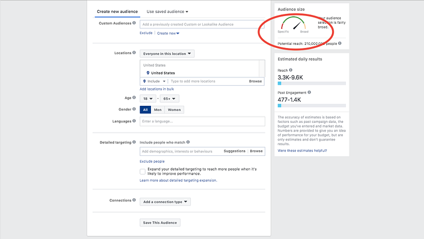Screen dimensions: 424x239
Task: Open the minimum age 18 dropdown
Action: pos(148,99)
